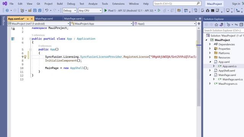Open the Android Adb Command Prompt icon
The width and height of the screenshot is (244, 137).
pos(213,11)
